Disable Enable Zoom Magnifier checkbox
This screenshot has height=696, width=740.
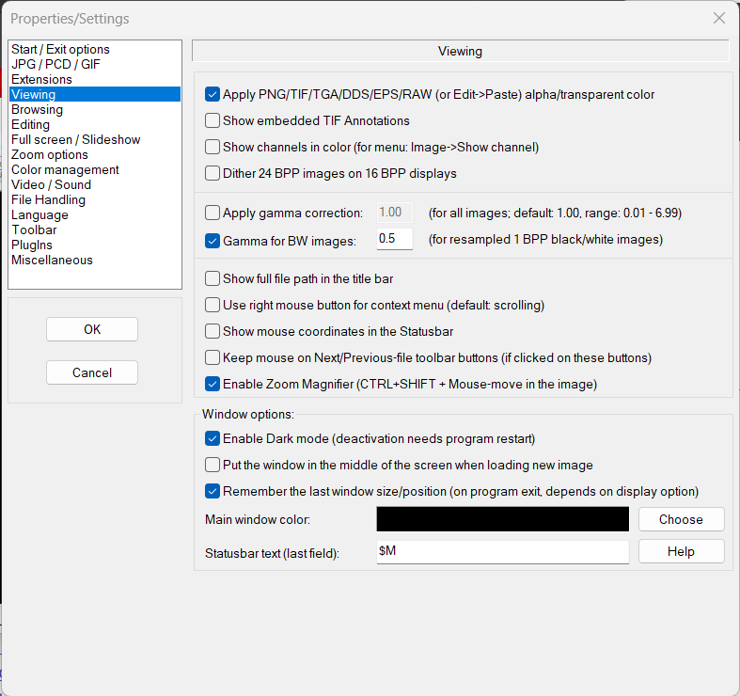click(213, 384)
